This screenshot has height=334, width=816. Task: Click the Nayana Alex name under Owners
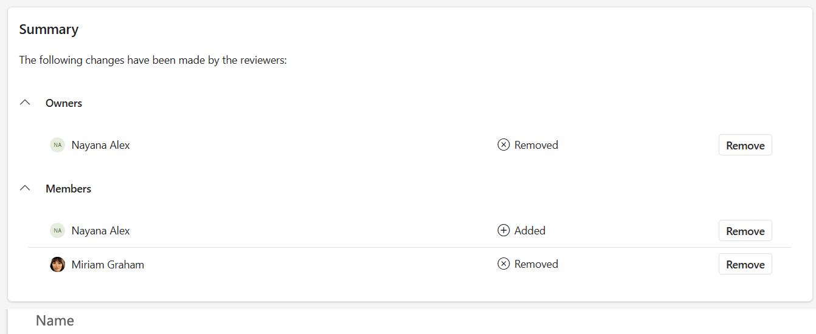coord(101,145)
